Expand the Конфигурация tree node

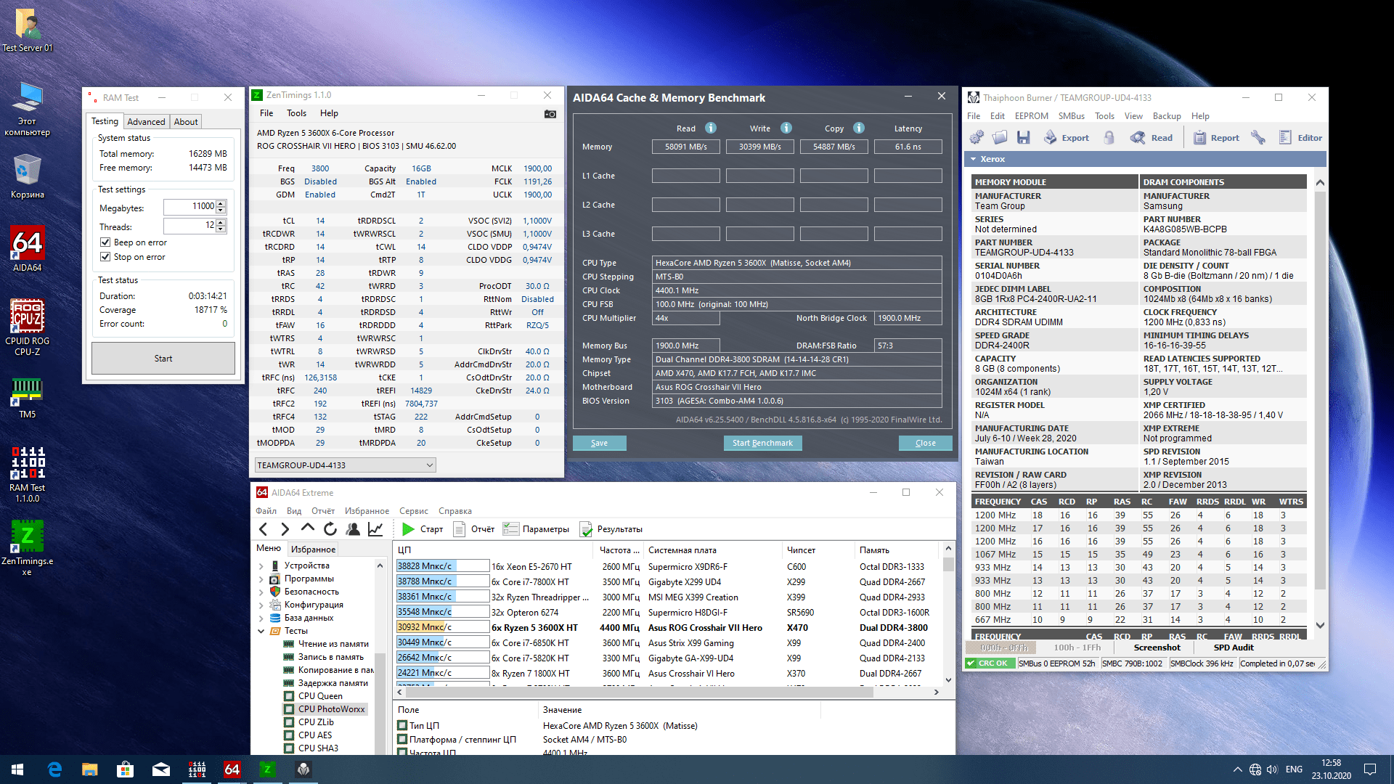pos(261,605)
